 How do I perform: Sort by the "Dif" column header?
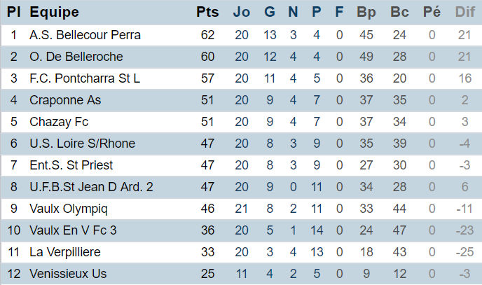464,12
